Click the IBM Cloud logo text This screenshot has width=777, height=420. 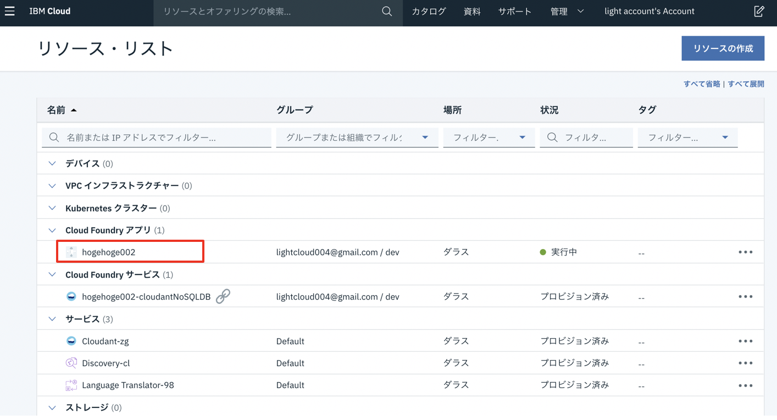pyautogui.click(x=50, y=11)
